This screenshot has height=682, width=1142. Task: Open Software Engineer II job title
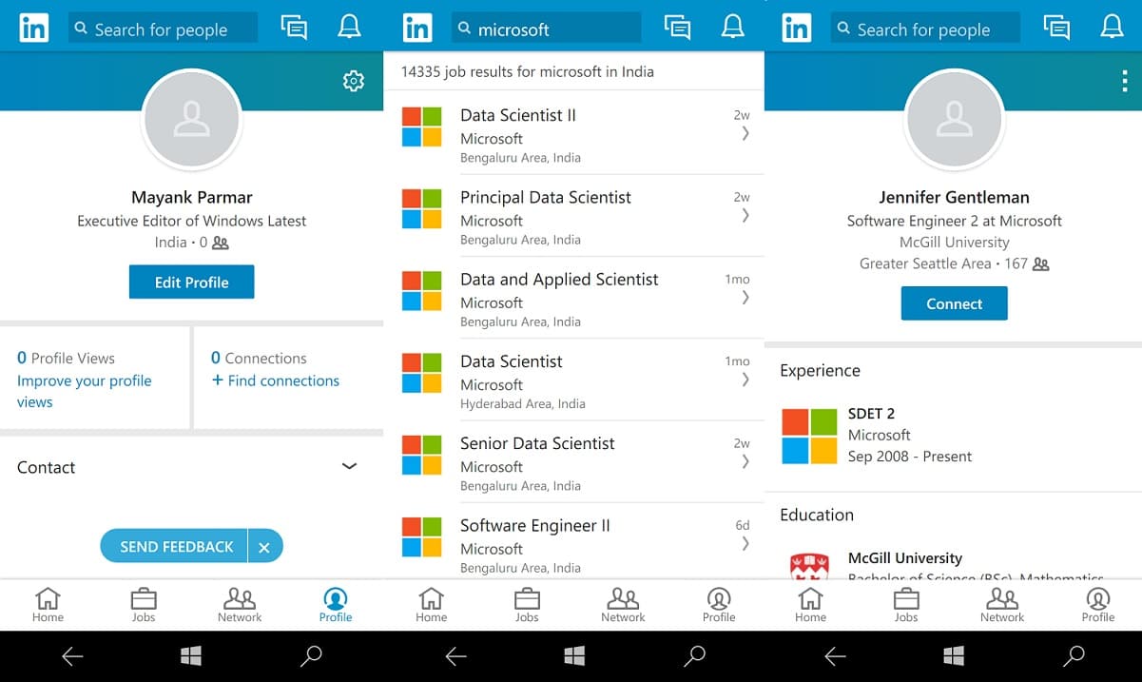(535, 525)
